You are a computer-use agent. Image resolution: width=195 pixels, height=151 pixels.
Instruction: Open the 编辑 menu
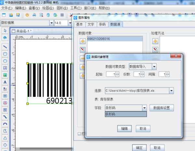click(x=20, y=8)
